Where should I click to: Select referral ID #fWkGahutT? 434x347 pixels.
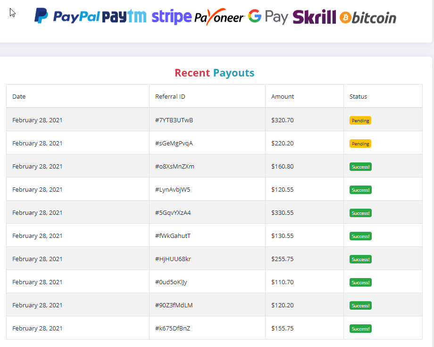(x=173, y=236)
